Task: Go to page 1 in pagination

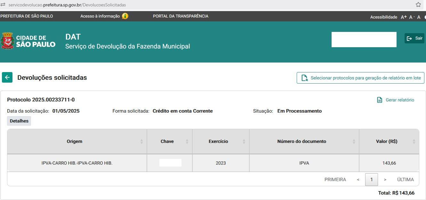Action: point(371,180)
